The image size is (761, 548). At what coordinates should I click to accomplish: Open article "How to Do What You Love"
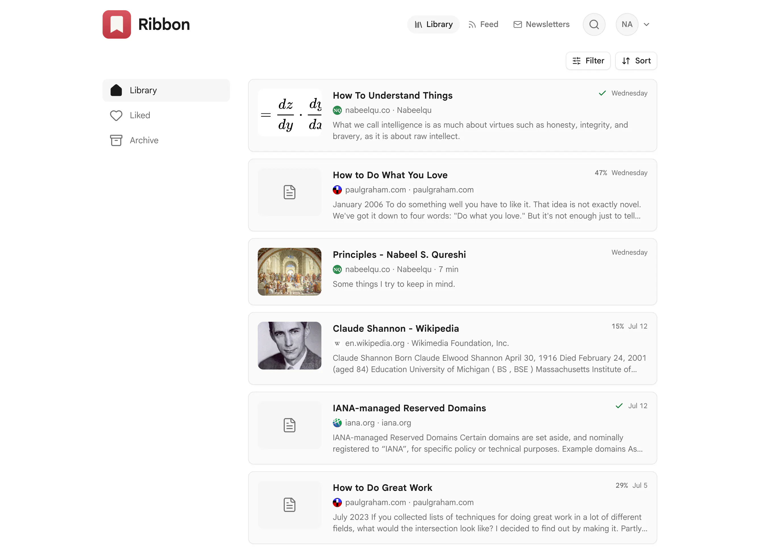(390, 175)
